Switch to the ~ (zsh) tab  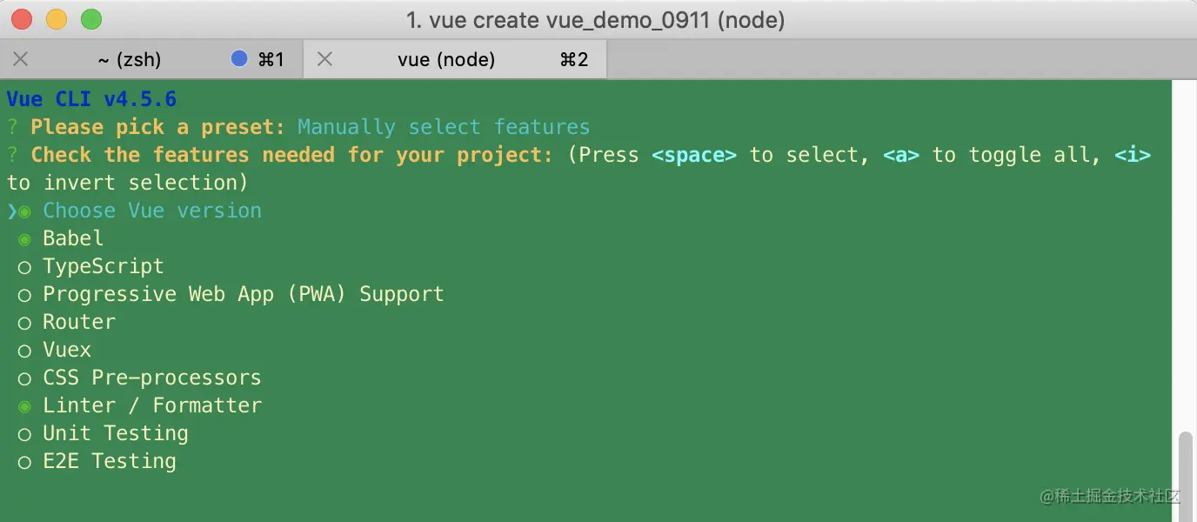point(129,59)
